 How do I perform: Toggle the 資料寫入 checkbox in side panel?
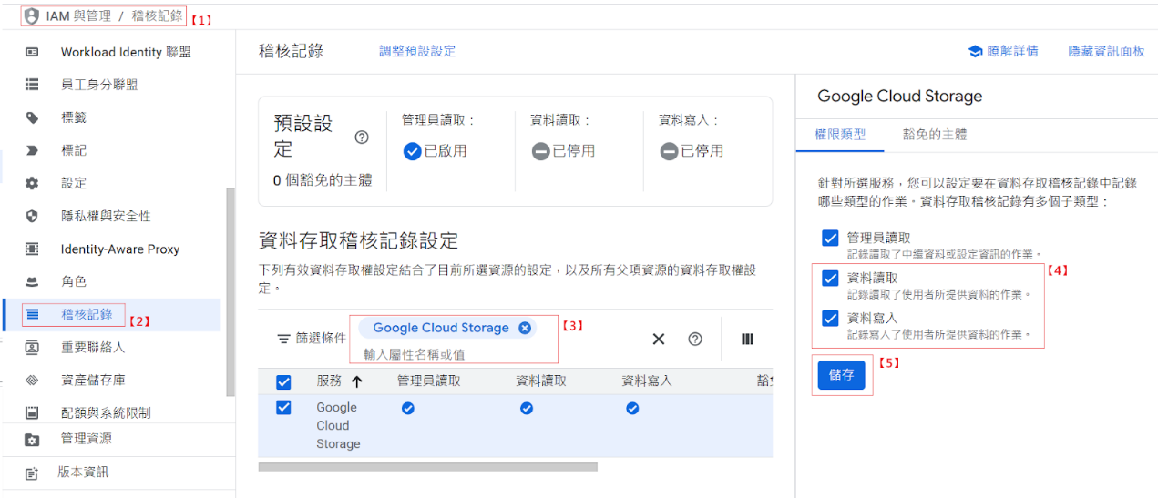click(830, 318)
